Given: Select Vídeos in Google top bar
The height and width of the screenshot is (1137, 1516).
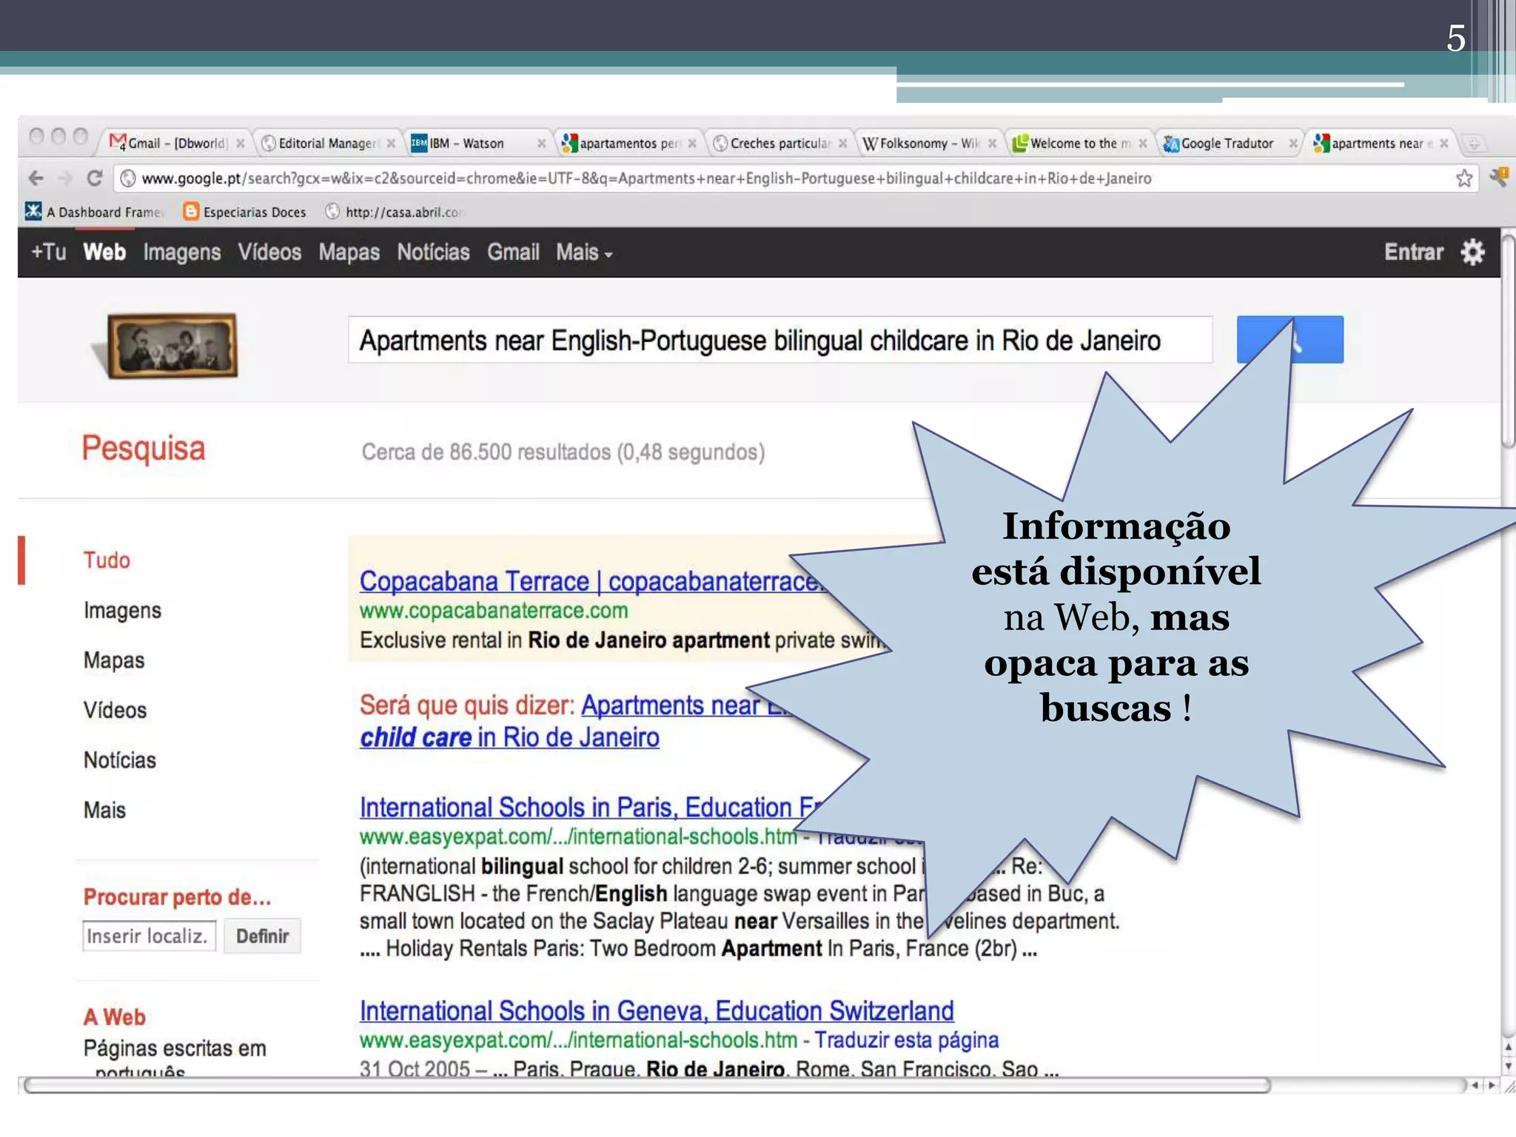Looking at the screenshot, I should [269, 252].
